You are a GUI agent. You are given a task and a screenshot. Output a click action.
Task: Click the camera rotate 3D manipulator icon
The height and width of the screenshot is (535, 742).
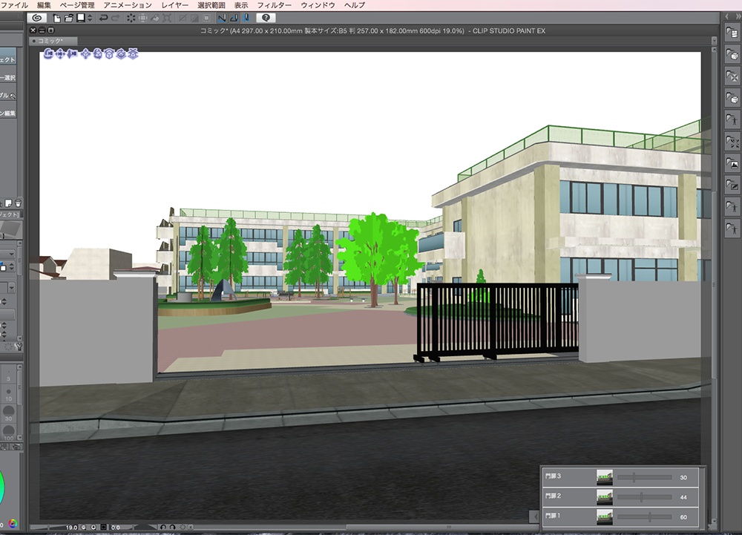pos(48,54)
